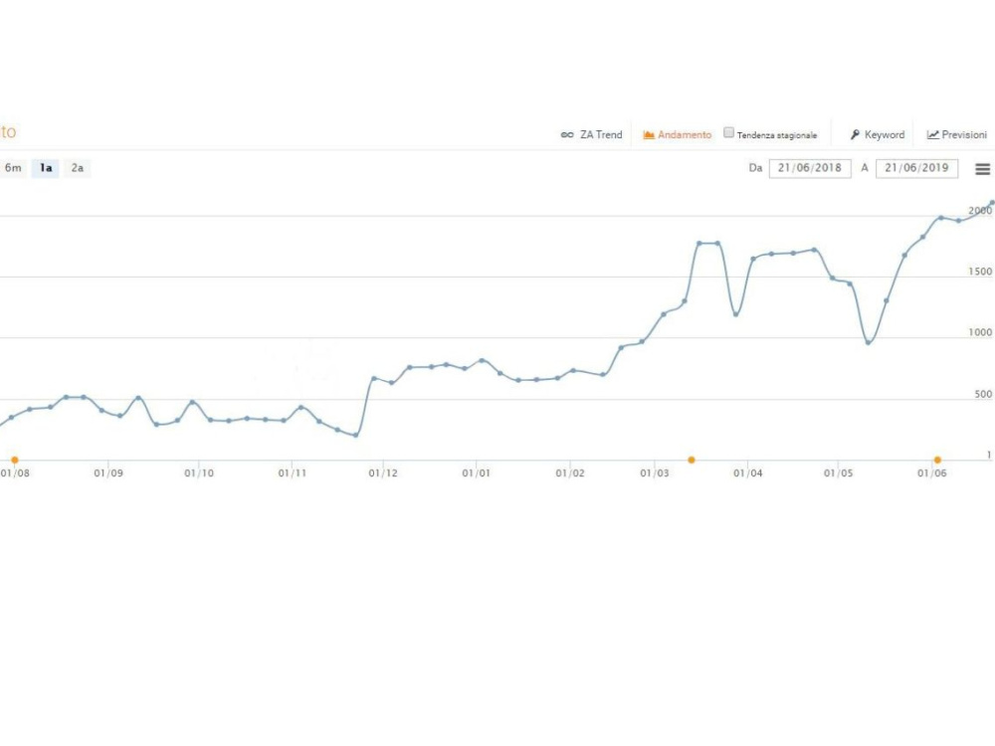This screenshot has width=995, height=746.
Task: Click the ZA Trend infinity icon
Action: 567,134
